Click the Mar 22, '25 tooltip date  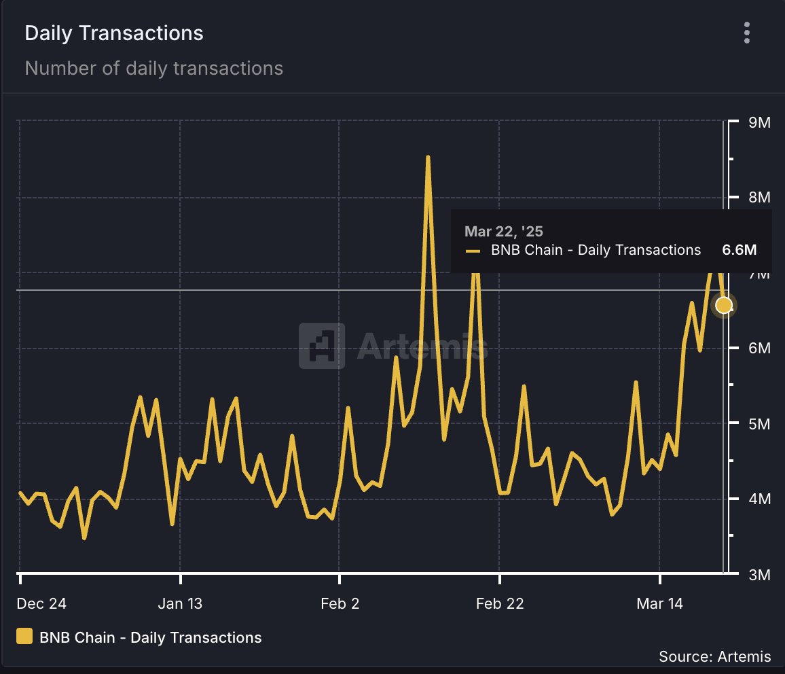point(503,232)
